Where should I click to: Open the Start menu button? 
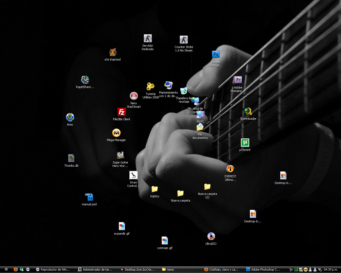(6, 270)
